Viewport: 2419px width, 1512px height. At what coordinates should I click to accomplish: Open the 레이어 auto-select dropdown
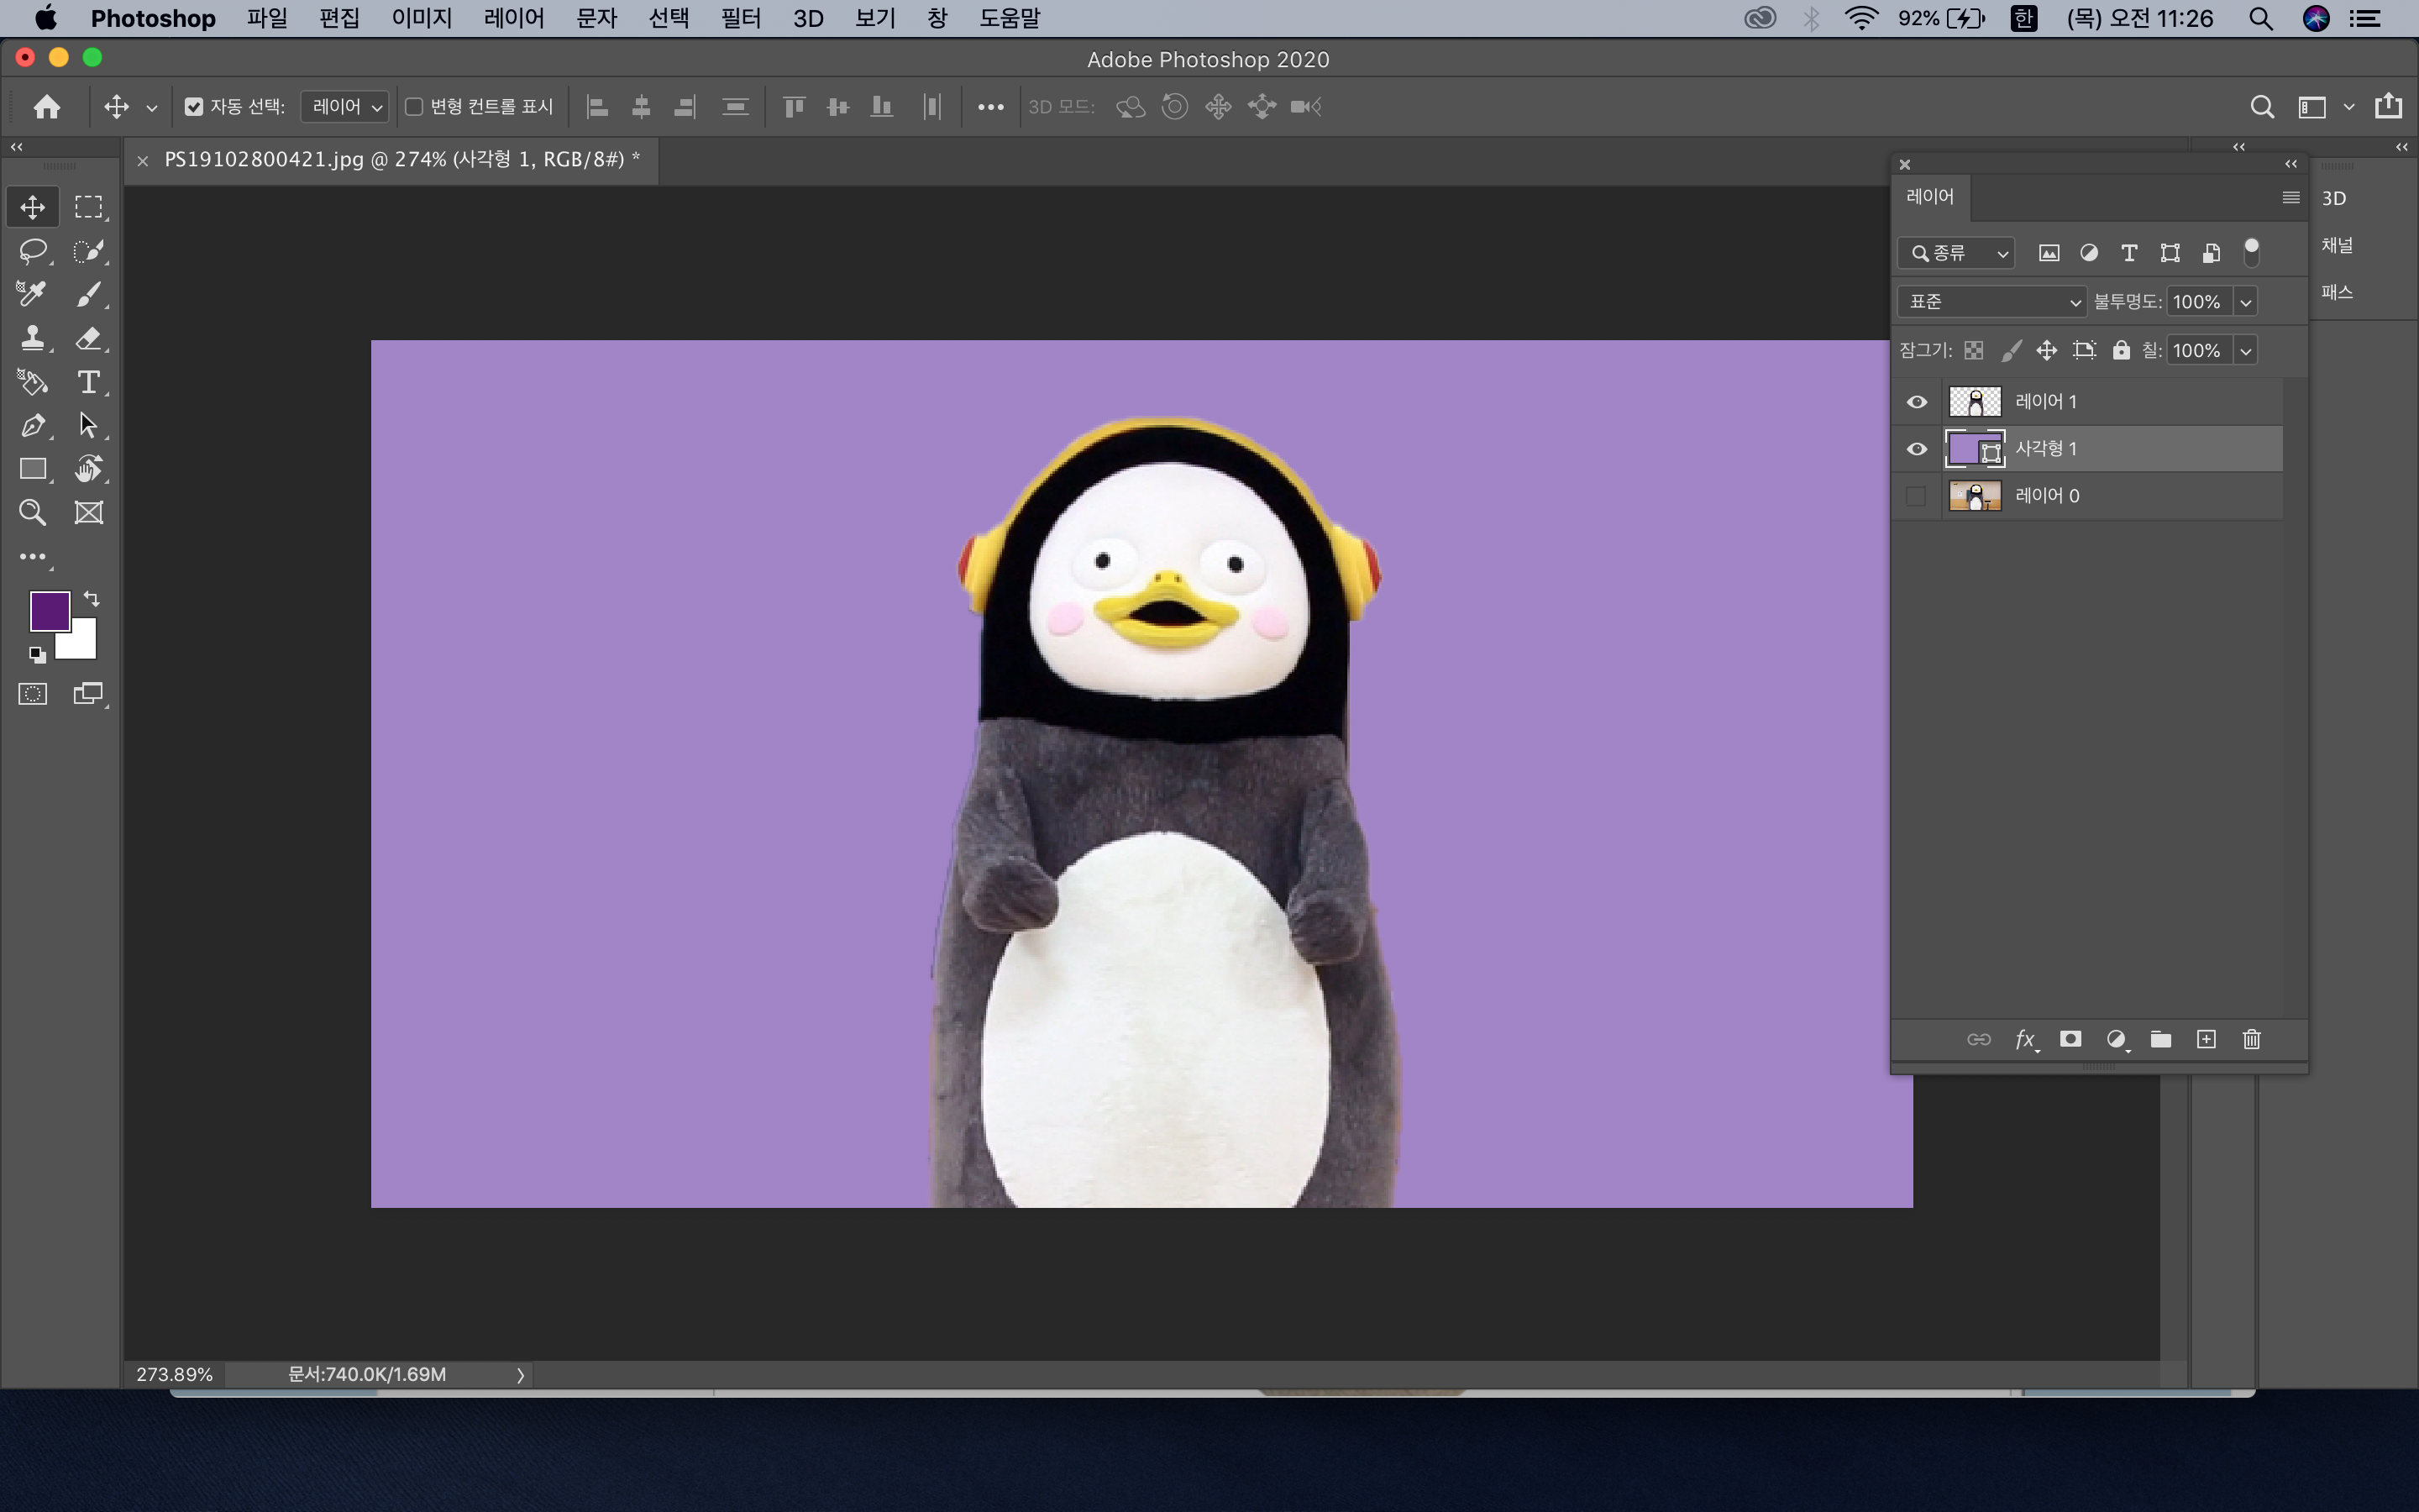coord(346,107)
